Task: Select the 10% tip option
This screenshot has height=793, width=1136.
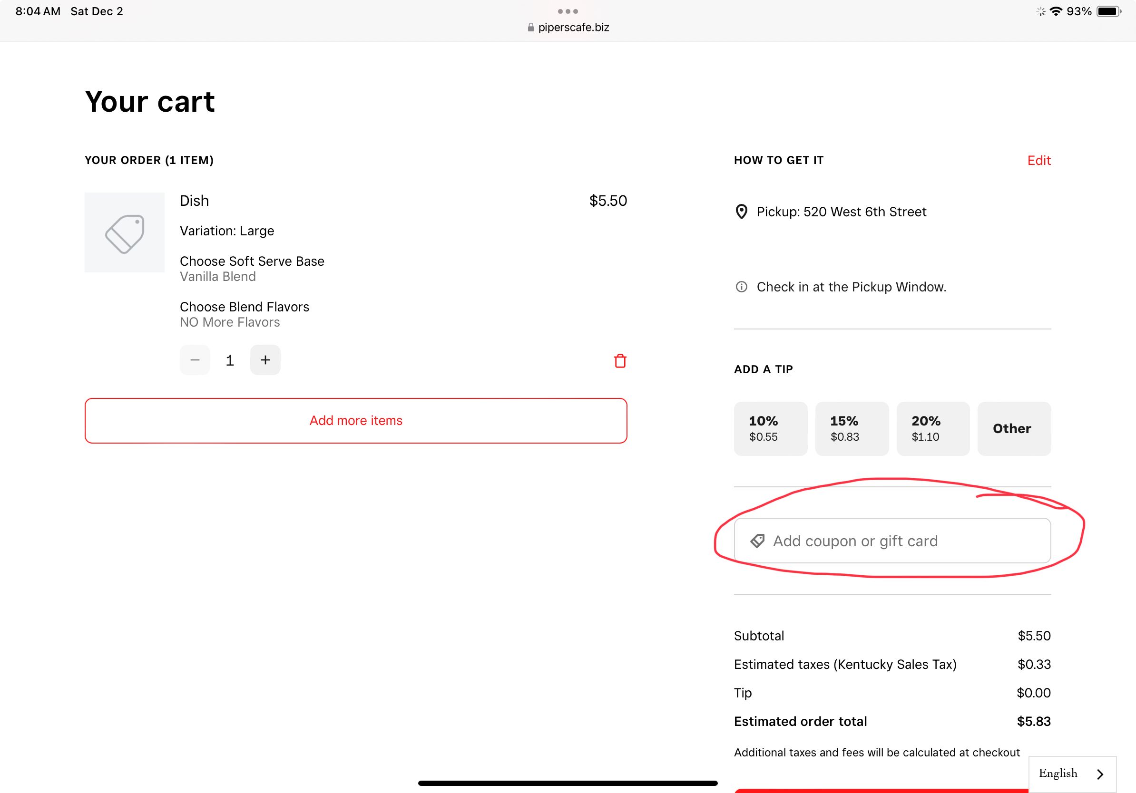Action: tap(770, 429)
